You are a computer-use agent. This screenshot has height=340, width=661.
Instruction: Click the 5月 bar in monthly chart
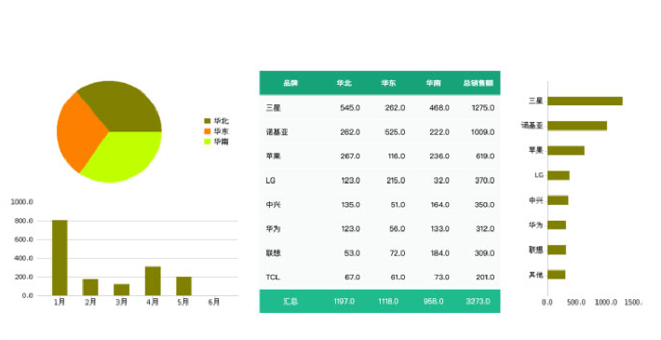click(x=183, y=286)
